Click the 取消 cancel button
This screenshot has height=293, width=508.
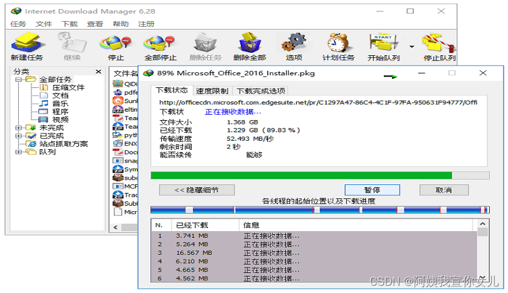pos(444,190)
